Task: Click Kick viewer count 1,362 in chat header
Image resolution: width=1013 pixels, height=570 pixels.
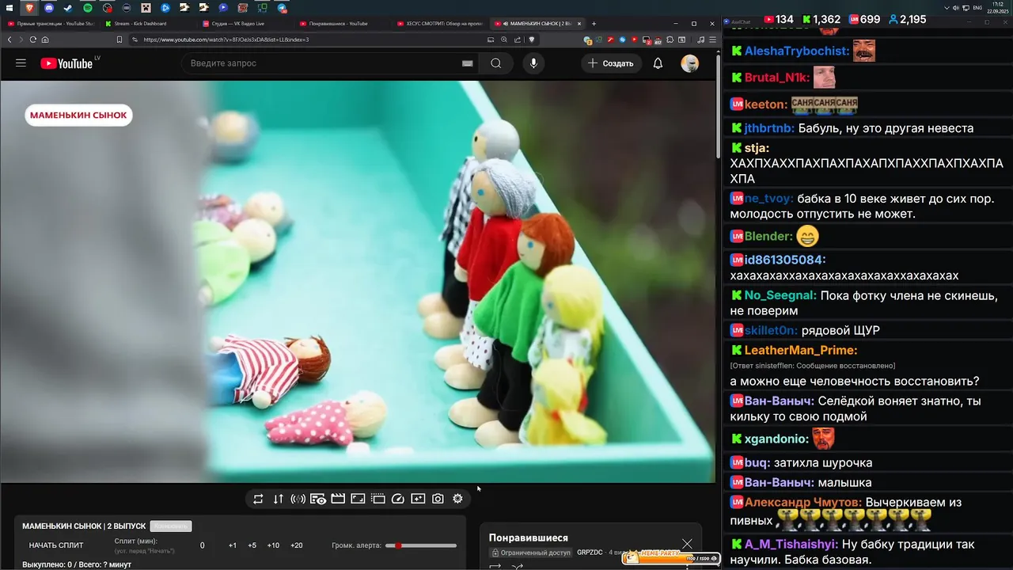Action: [x=821, y=19]
